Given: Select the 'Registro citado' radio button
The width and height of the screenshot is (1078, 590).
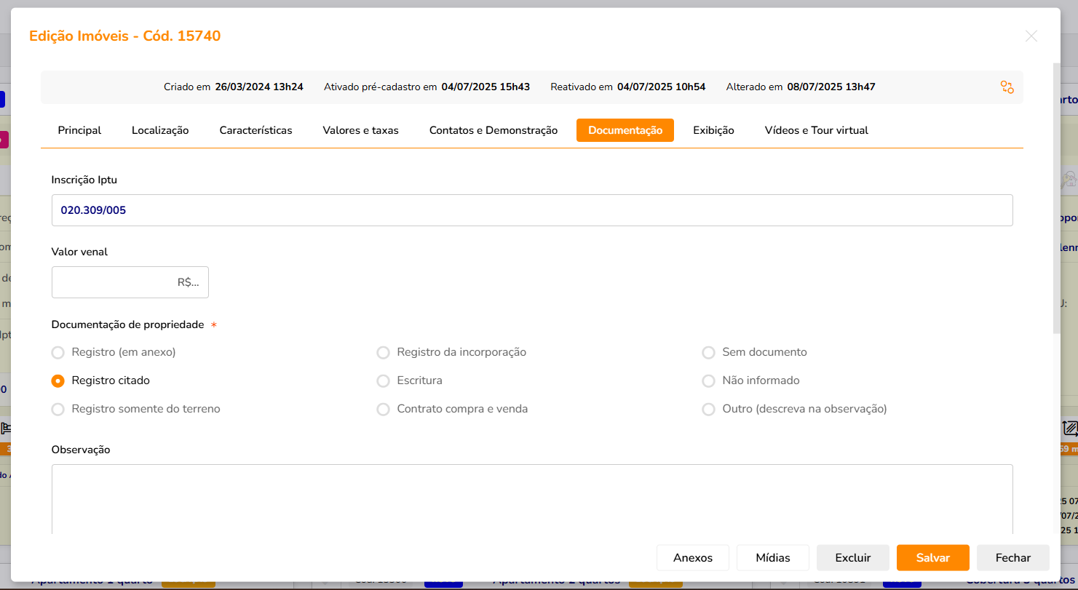Looking at the screenshot, I should pos(58,381).
